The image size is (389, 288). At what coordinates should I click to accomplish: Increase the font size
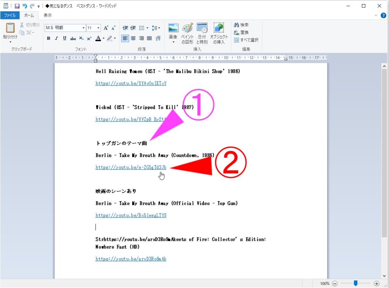click(x=106, y=28)
